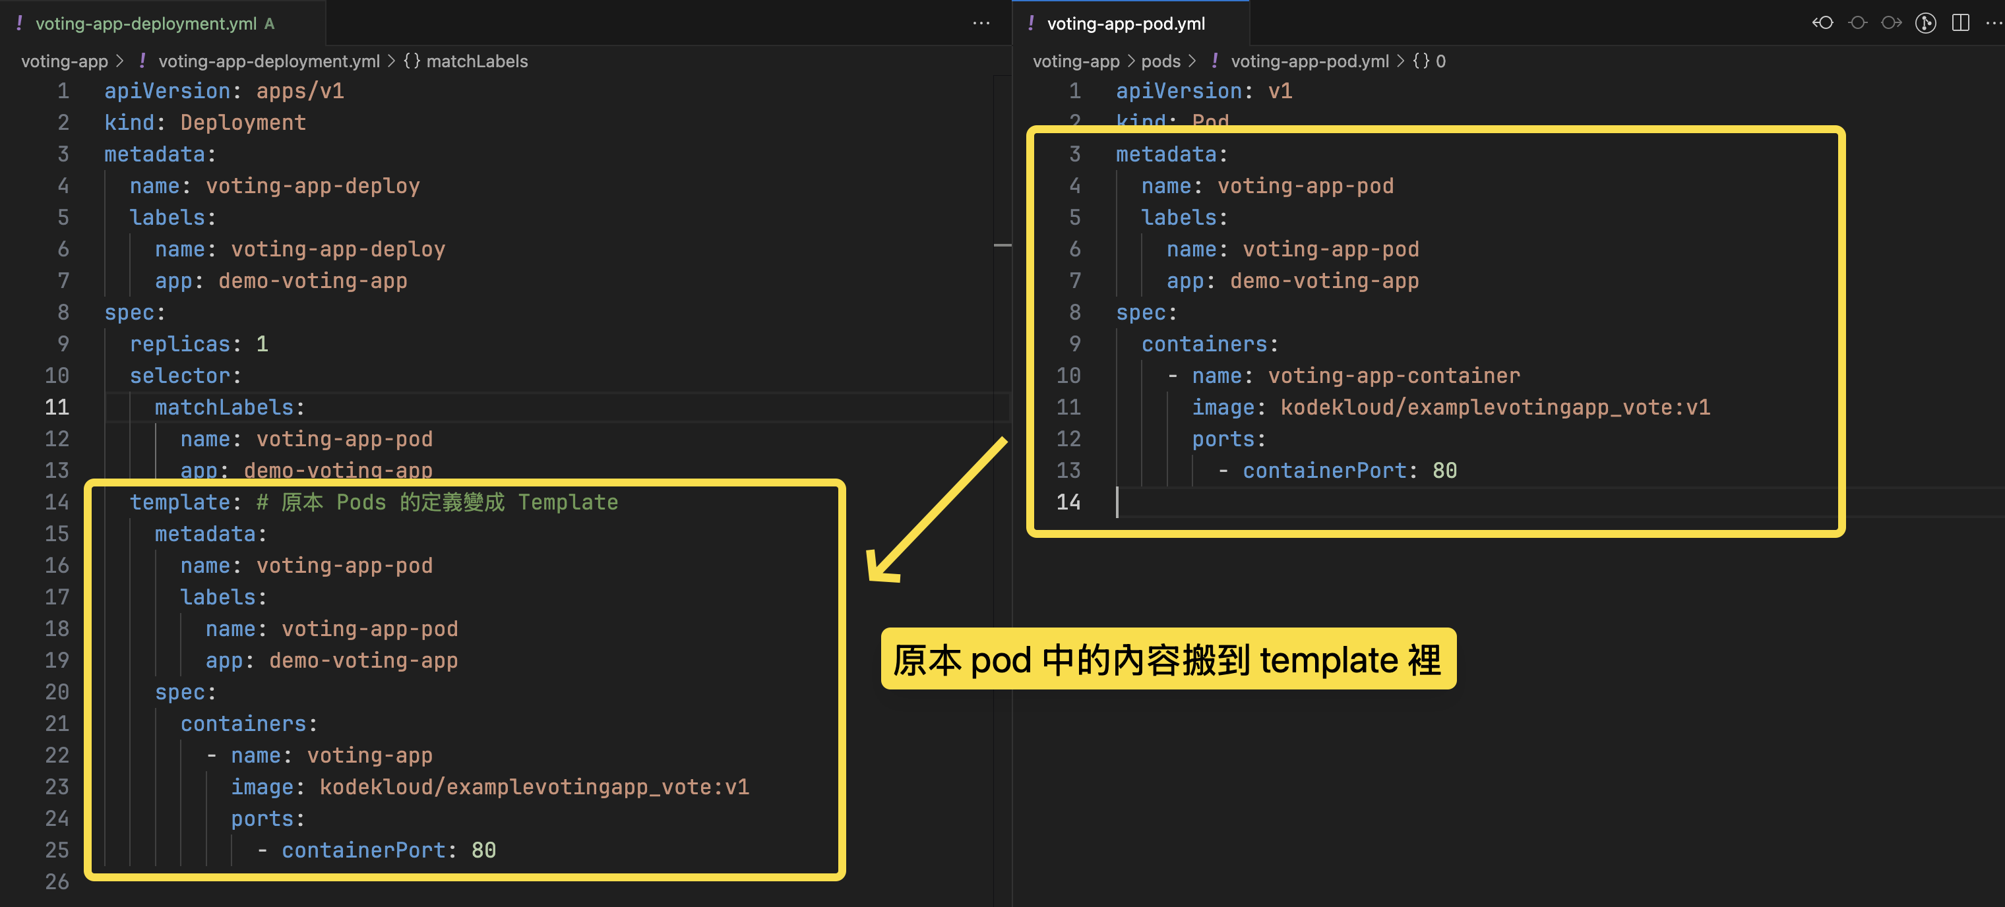Click 'name: voting-app-deploy' on line 4

coord(275,186)
